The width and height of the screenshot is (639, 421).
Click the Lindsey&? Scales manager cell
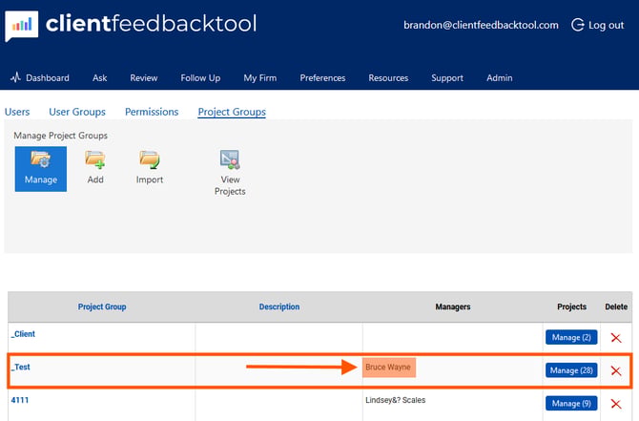[395, 400]
